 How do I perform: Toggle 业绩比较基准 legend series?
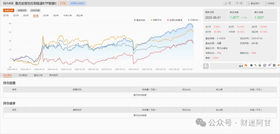pos(175,20)
